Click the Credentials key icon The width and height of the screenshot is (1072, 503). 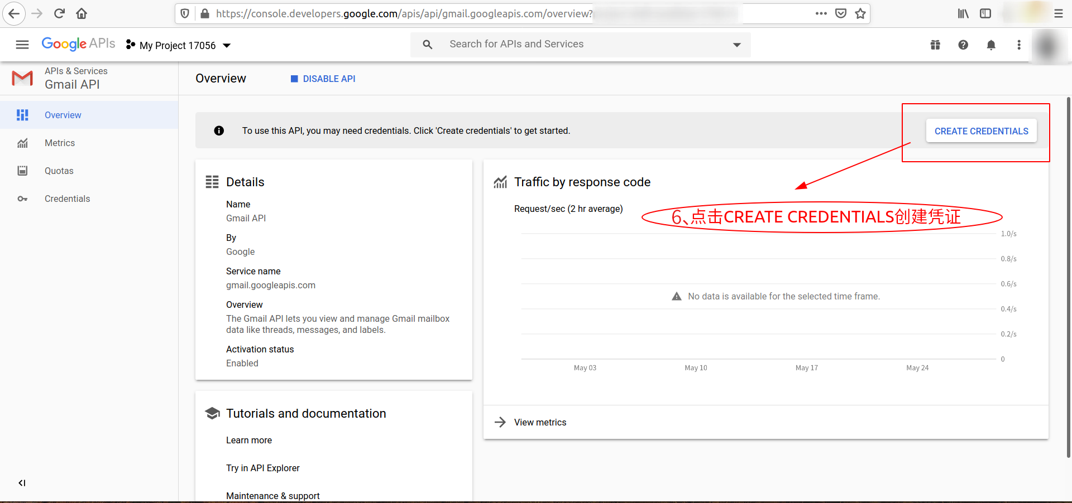[x=22, y=199]
